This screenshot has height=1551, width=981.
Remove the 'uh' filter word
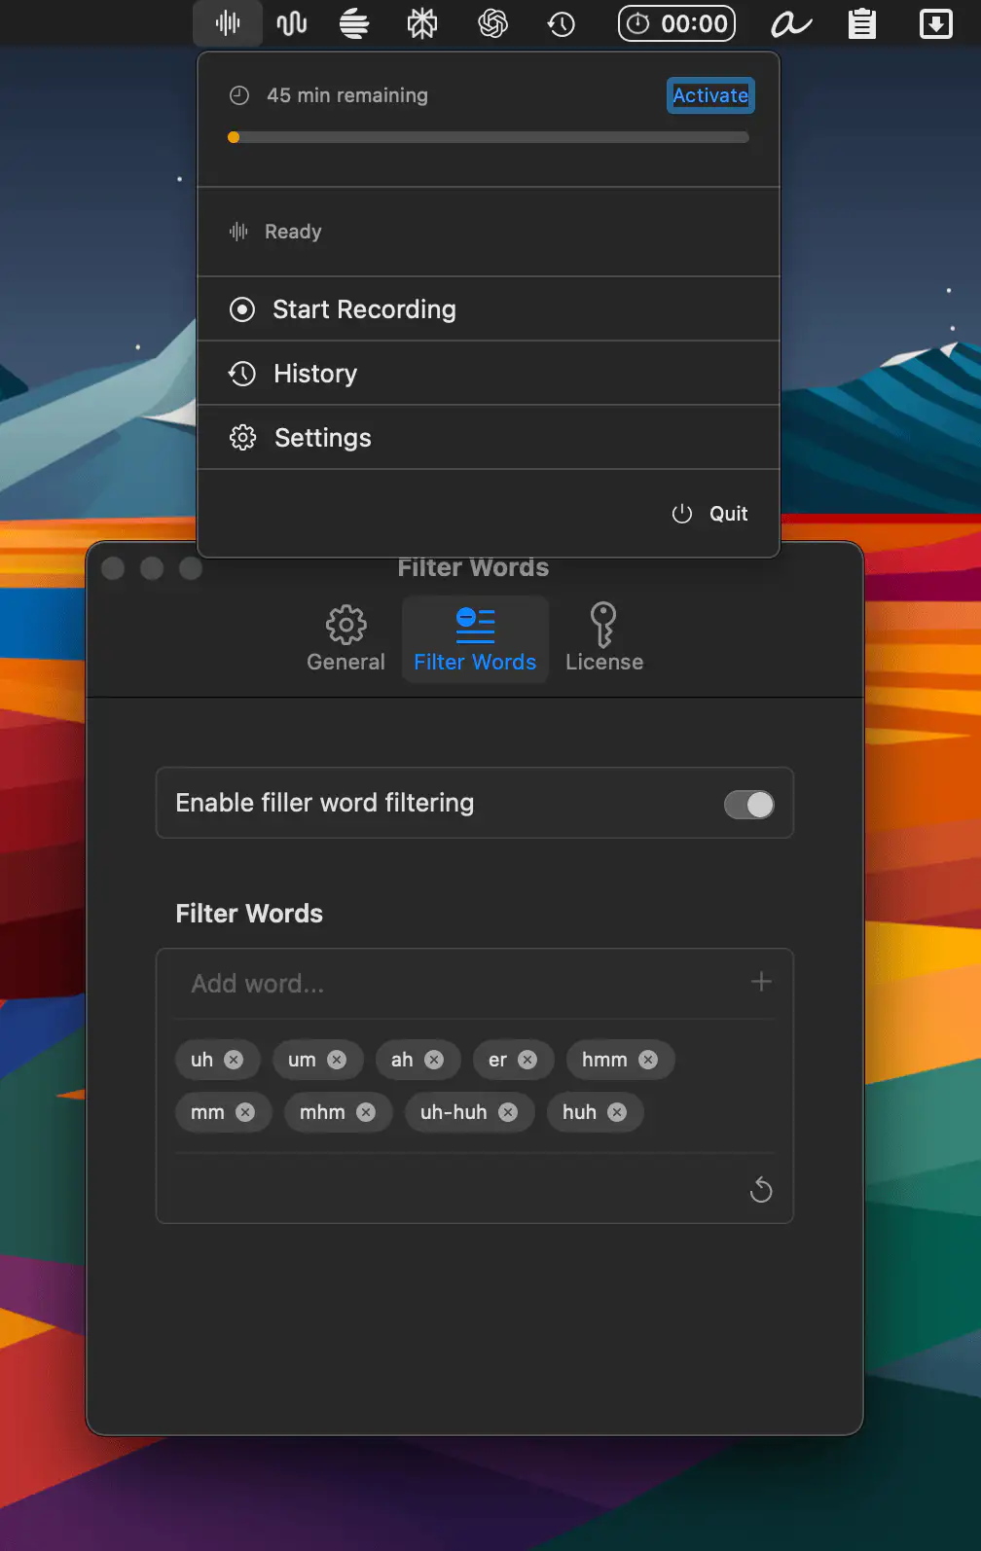click(234, 1060)
